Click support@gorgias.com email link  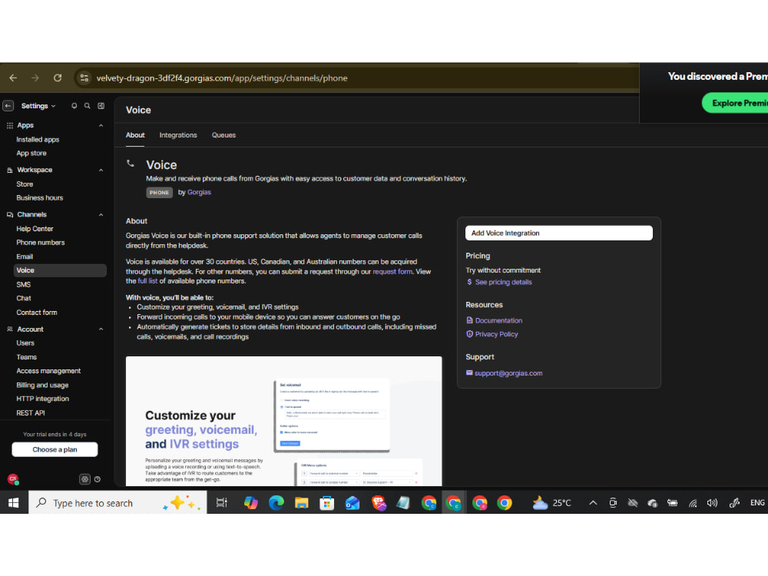tap(508, 373)
